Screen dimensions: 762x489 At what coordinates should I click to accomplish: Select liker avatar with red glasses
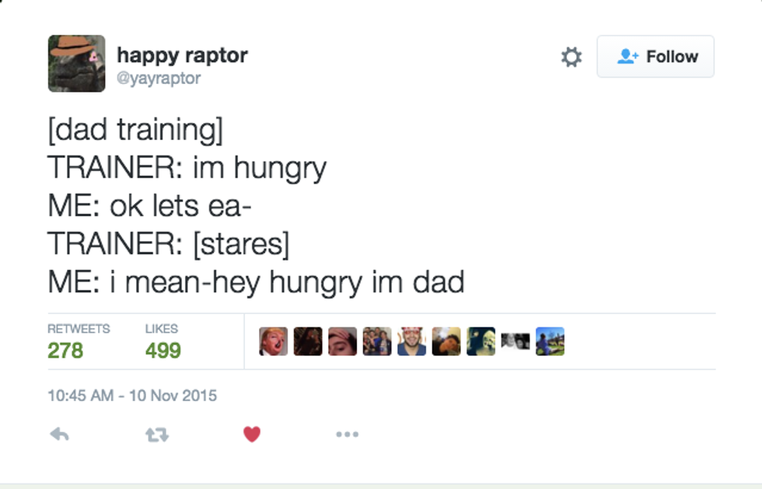[411, 341]
